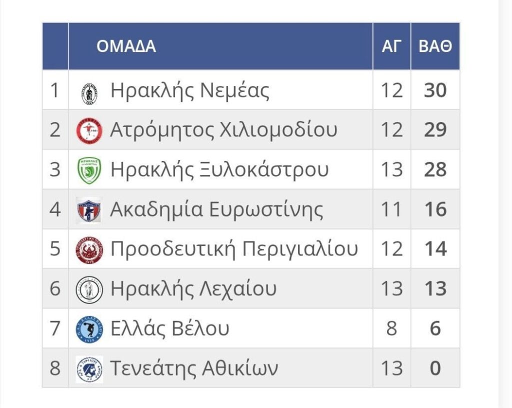The width and height of the screenshot is (512, 408).
Task: Click the Ακαδημία Ευρωστίνης team crest
Action: point(89,209)
